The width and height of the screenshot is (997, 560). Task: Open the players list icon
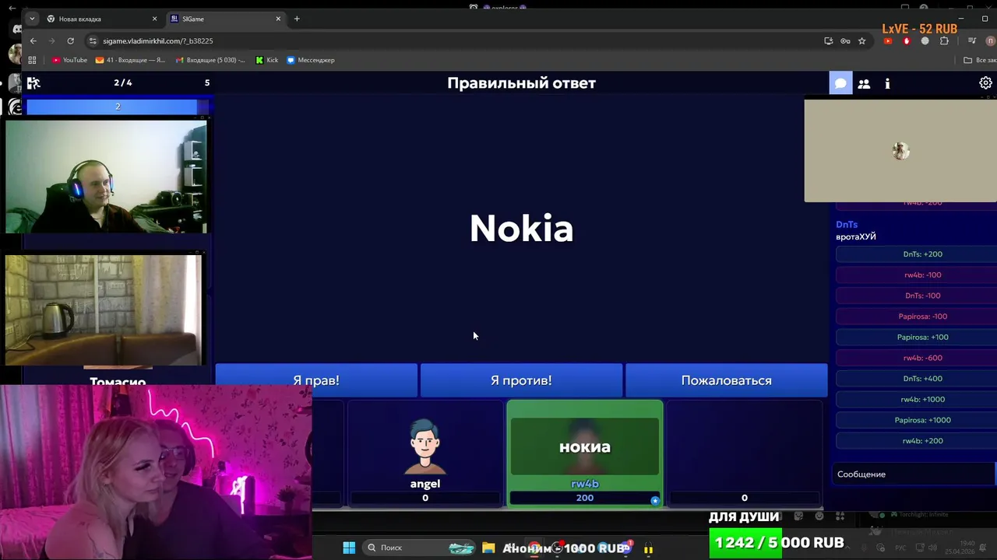tap(864, 83)
